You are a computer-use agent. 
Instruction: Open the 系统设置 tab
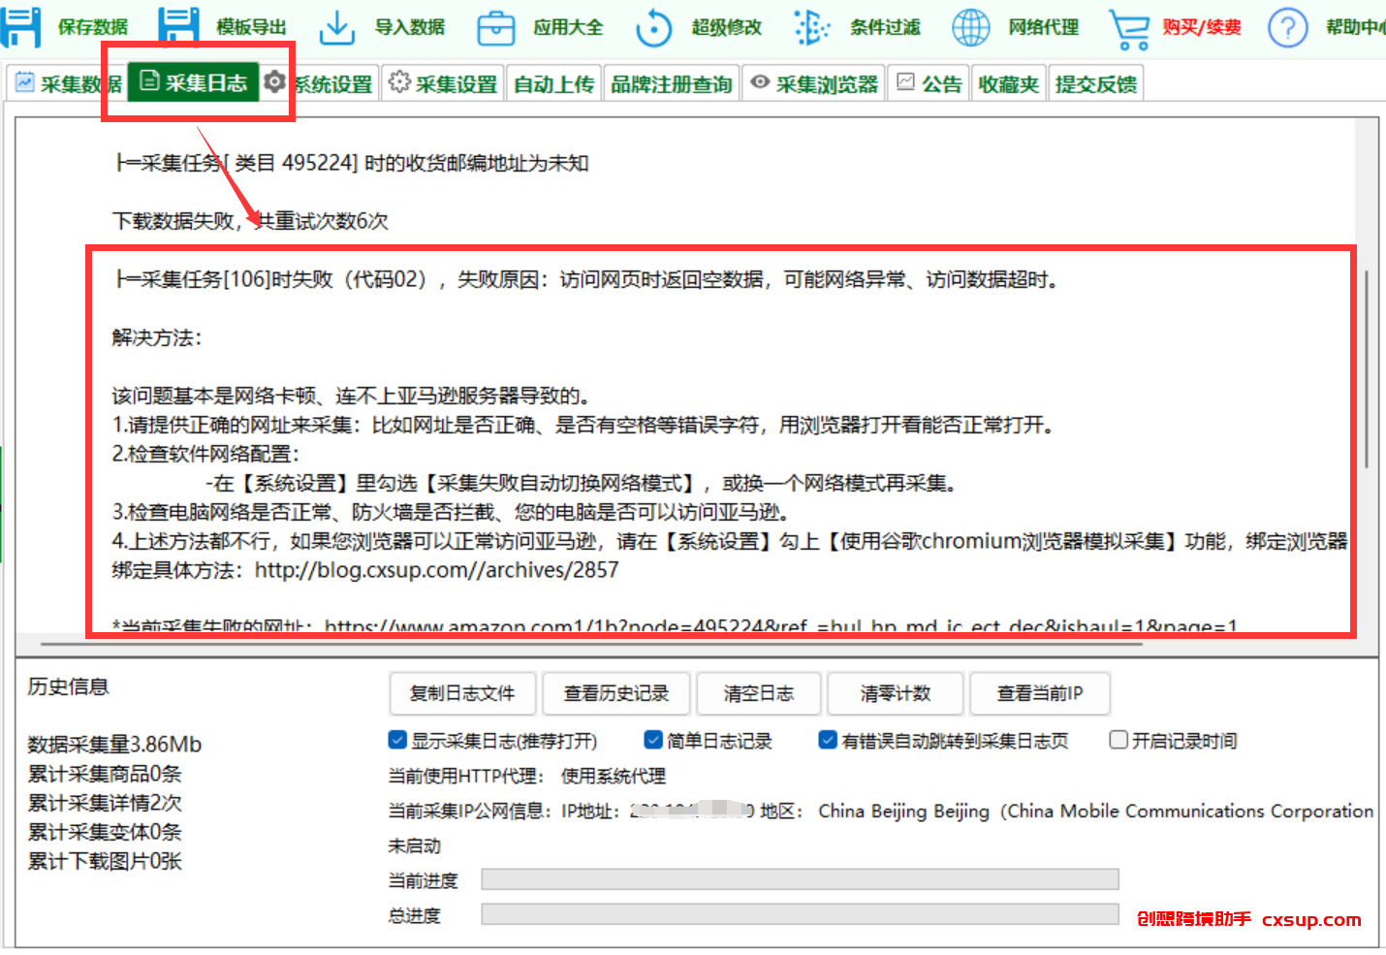pos(319,83)
